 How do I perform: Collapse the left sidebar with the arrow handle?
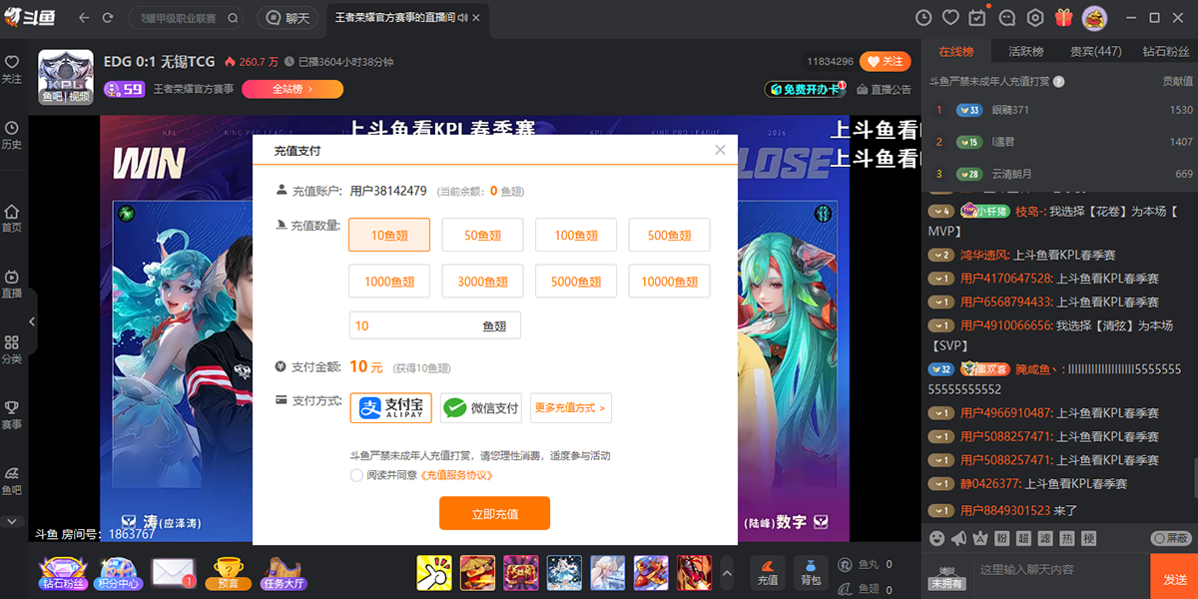31,321
